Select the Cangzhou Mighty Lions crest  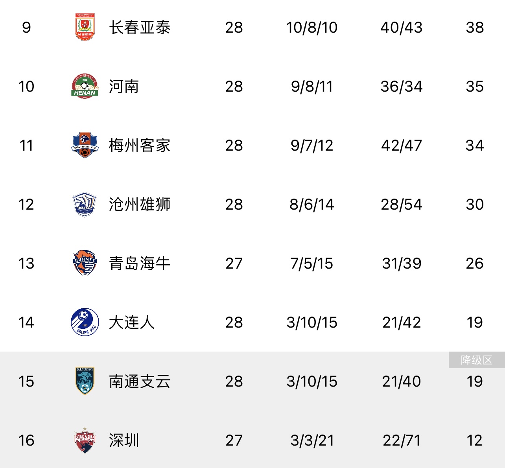tap(85, 204)
